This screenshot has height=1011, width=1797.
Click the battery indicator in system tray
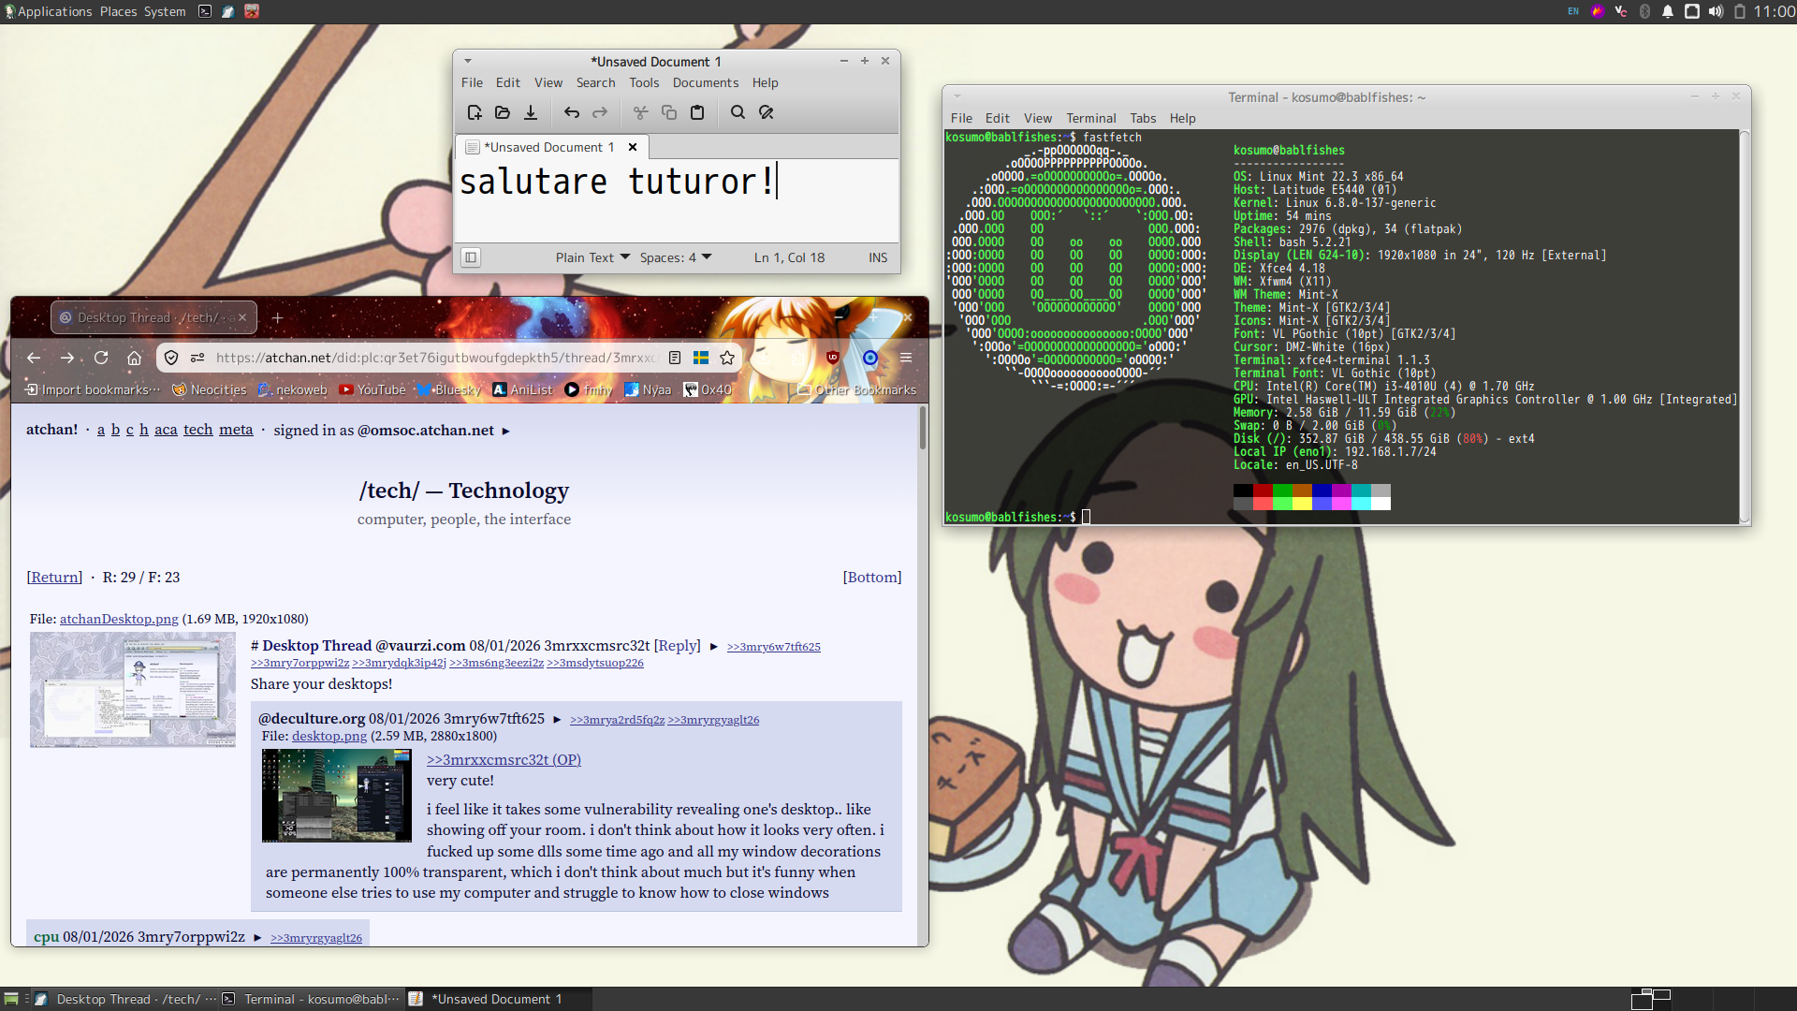tap(1740, 11)
